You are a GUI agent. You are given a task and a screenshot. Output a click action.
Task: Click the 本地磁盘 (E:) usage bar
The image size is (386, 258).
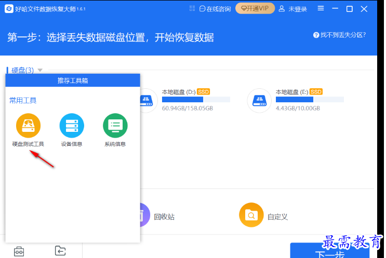pos(310,99)
